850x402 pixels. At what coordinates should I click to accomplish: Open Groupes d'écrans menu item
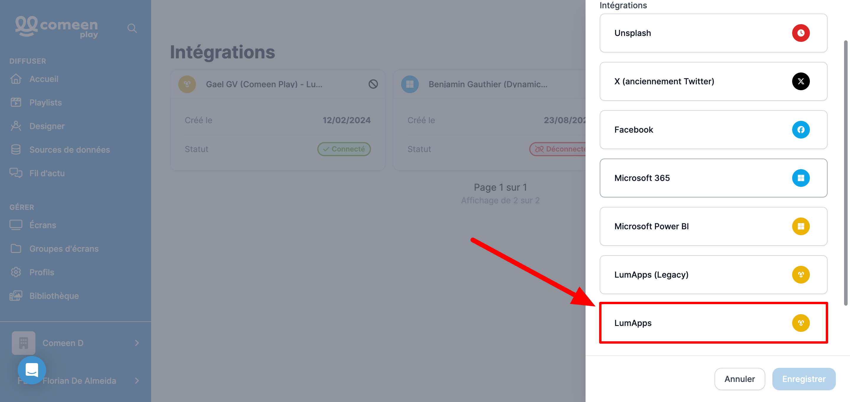click(64, 249)
